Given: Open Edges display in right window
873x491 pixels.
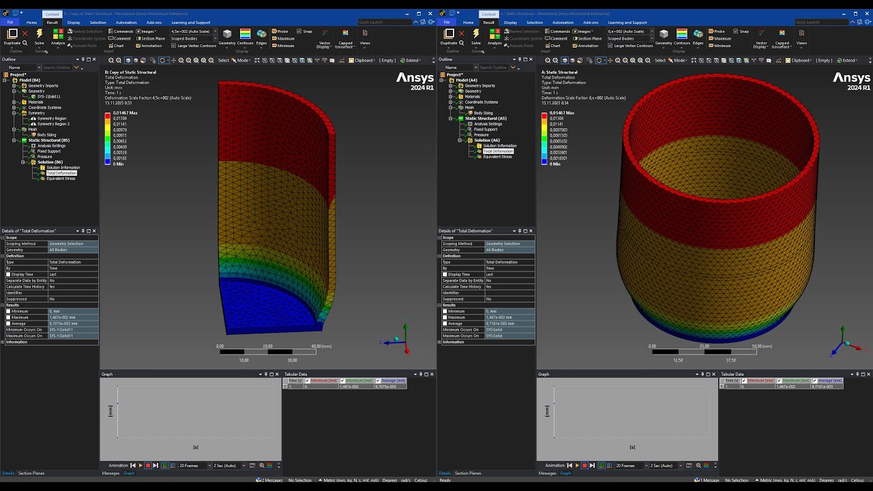Looking at the screenshot, I should [698, 37].
